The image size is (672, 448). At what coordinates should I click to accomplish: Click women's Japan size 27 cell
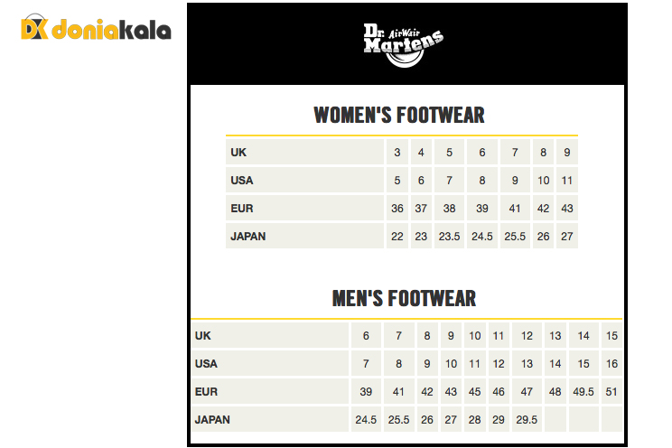point(567,237)
